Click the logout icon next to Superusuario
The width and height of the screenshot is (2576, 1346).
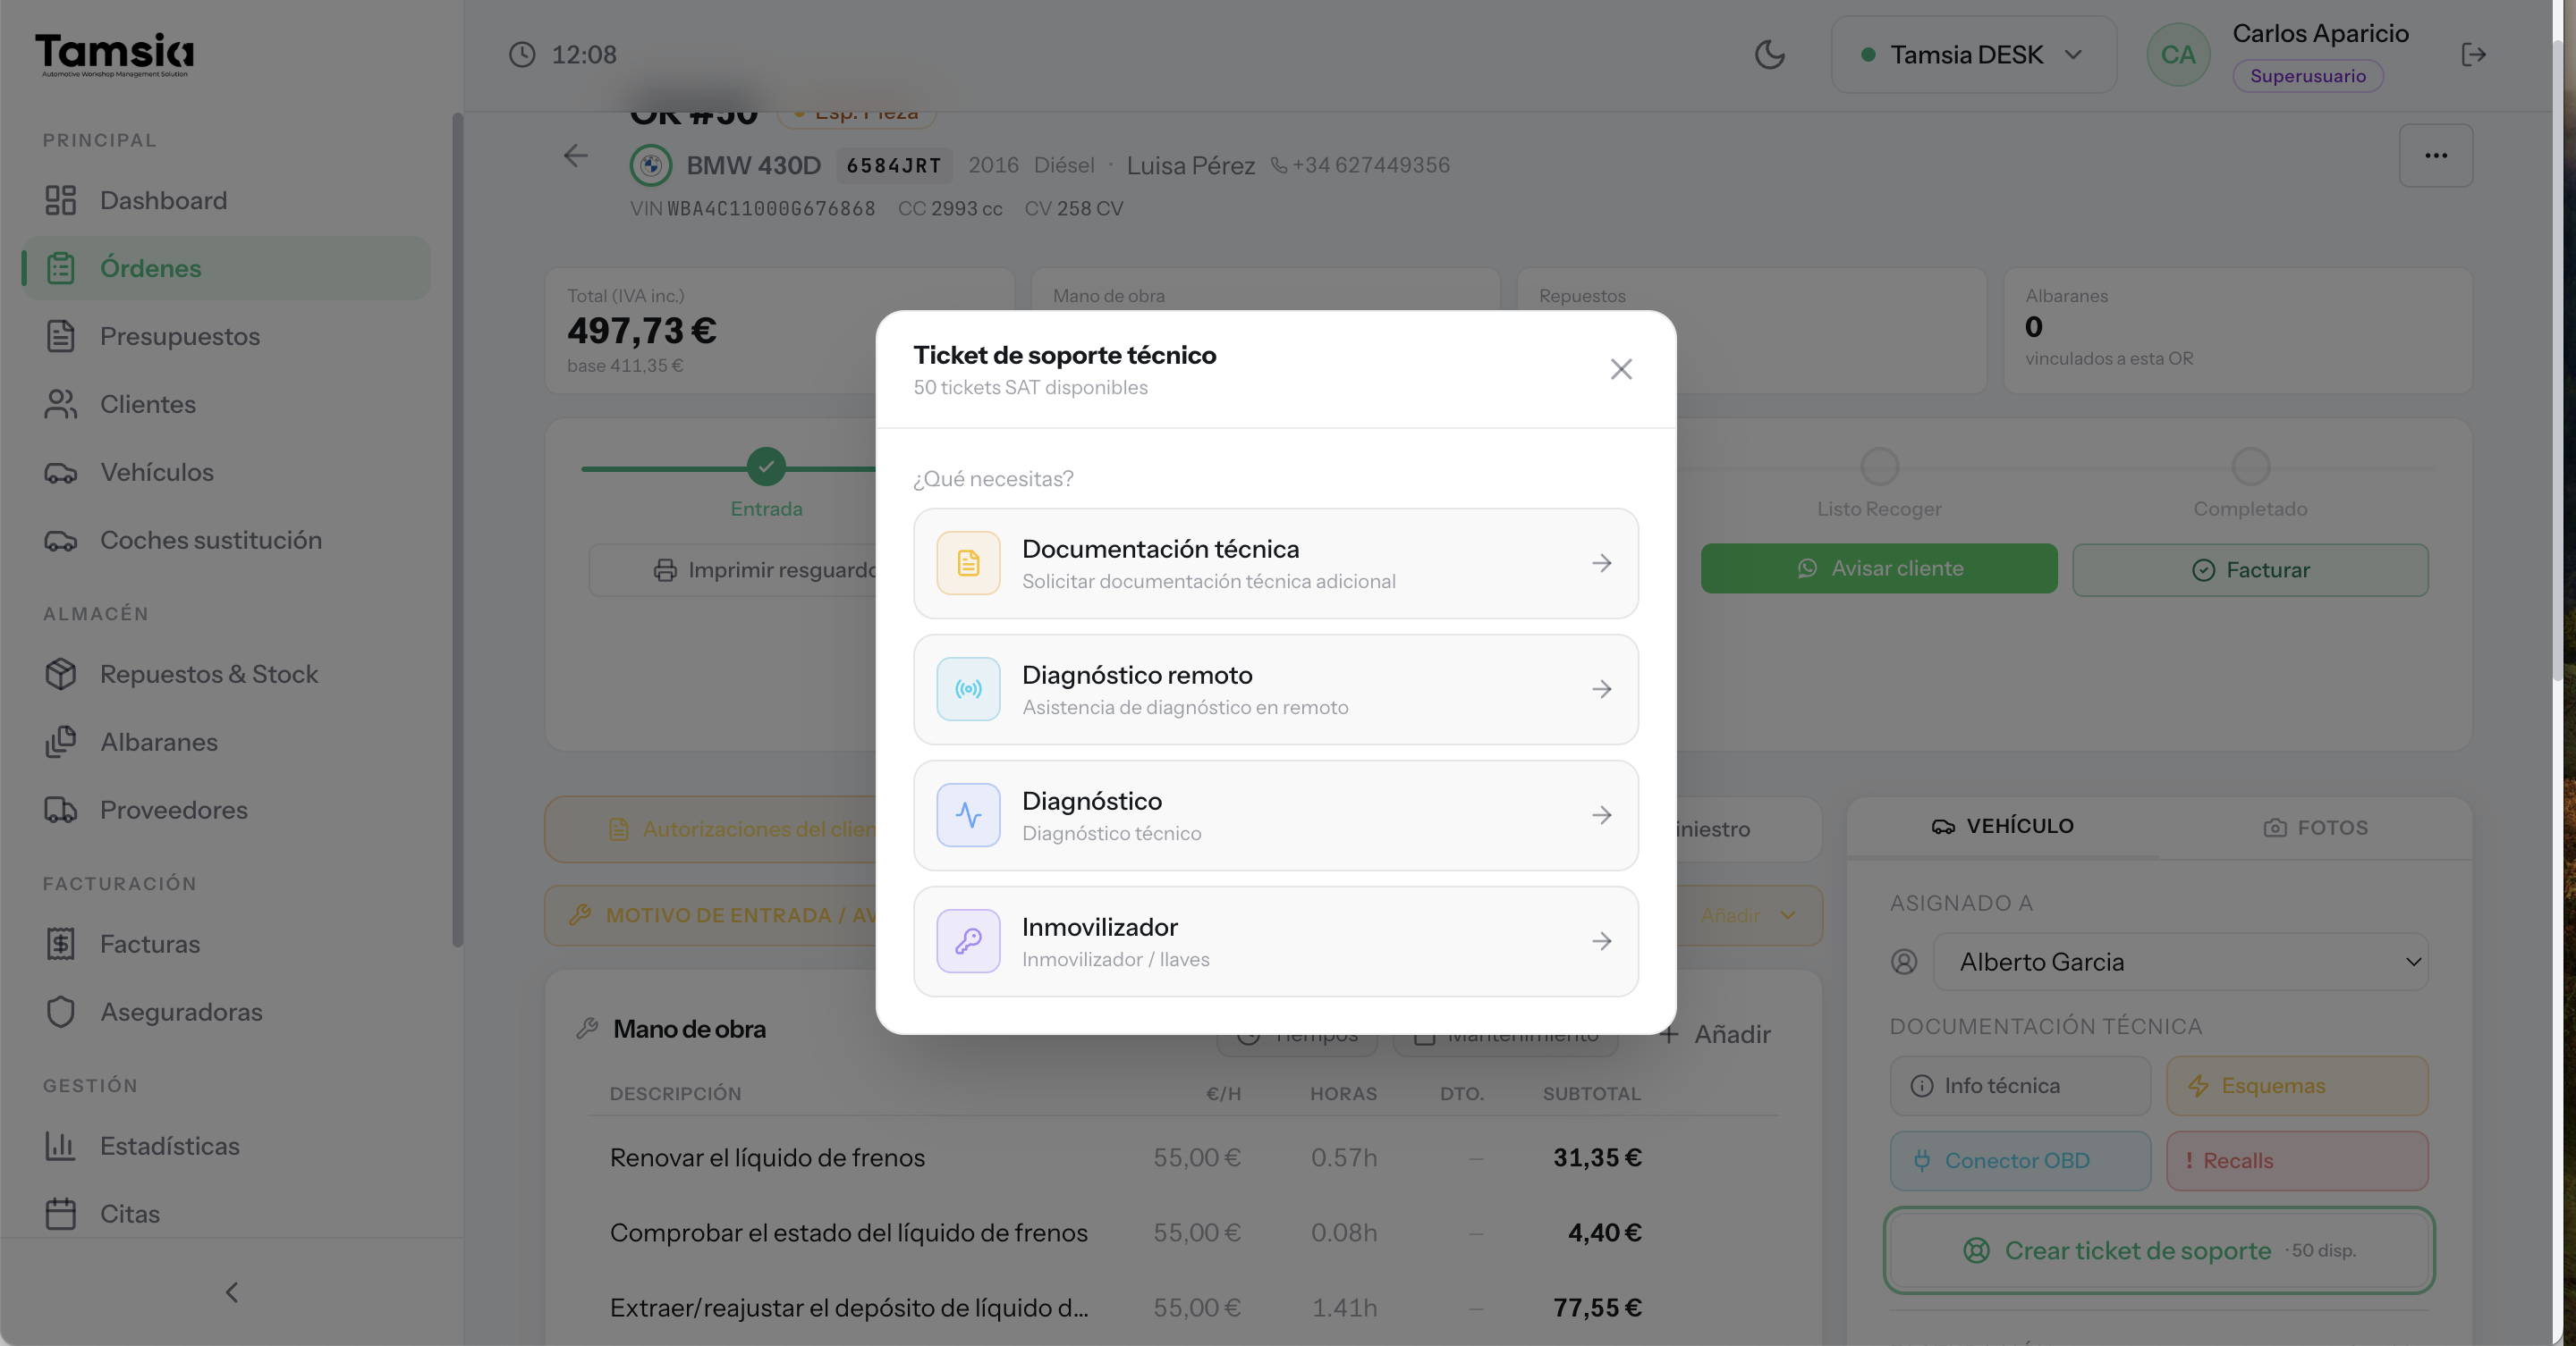(x=2473, y=54)
